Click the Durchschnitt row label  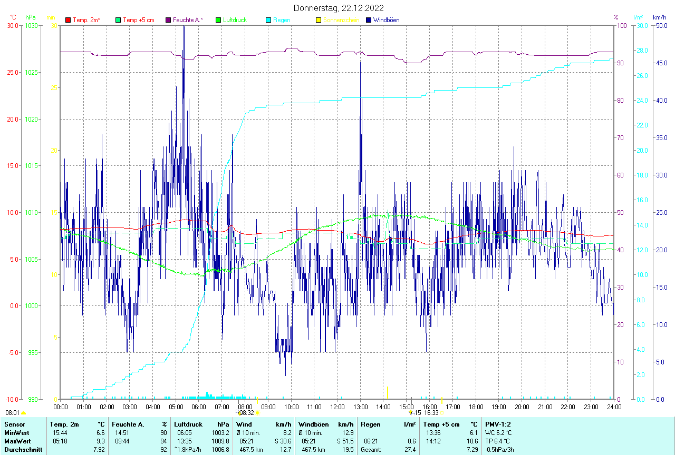(23, 449)
